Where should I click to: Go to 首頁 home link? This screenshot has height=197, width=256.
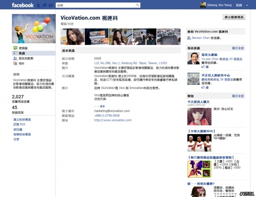(x=239, y=5)
